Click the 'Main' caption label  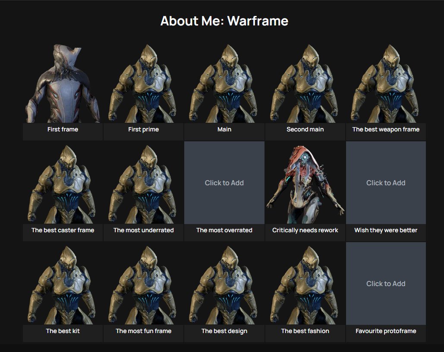coord(224,130)
